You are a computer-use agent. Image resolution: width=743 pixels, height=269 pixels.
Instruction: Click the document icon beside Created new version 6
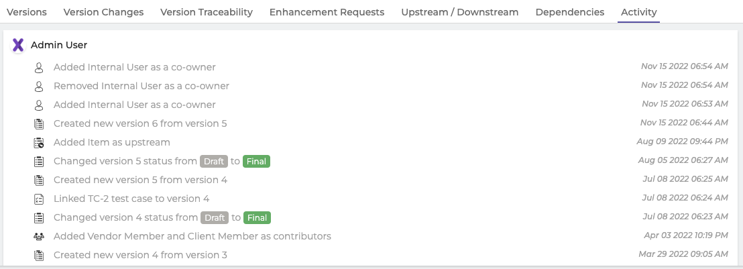tap(39, 124)
